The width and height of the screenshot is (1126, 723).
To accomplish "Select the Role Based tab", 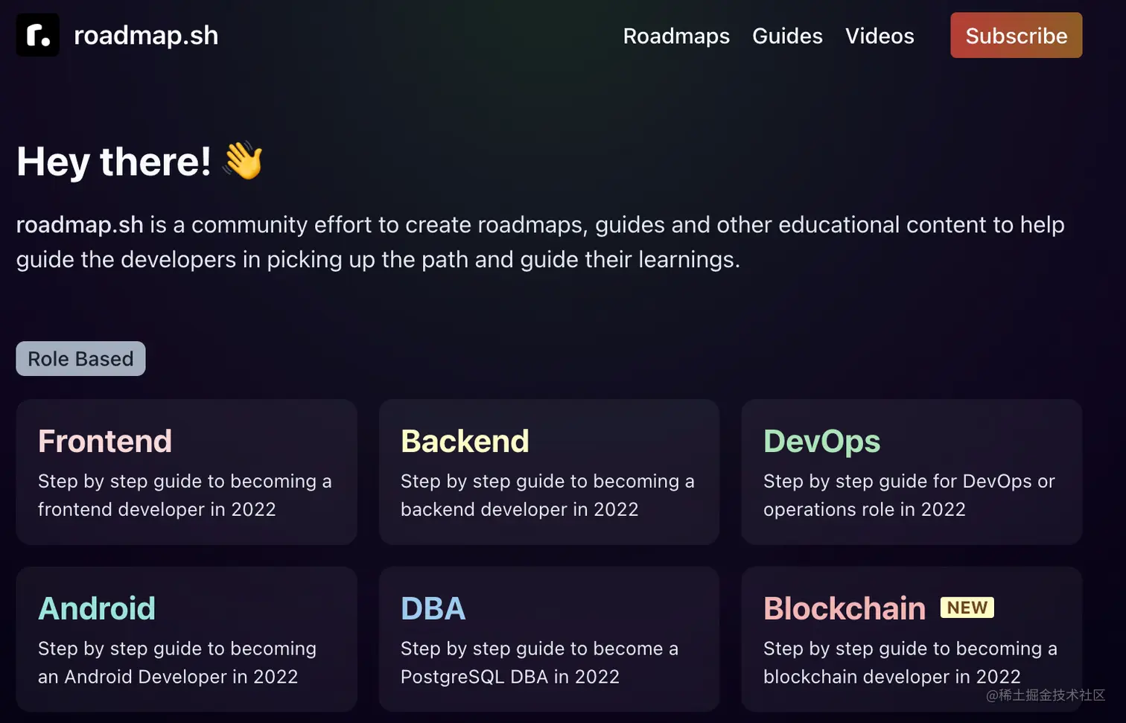I will tap(80, 359).
